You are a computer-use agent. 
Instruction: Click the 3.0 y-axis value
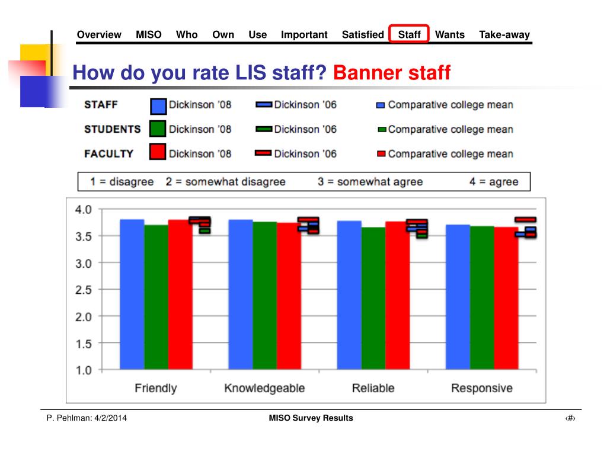tap(84, 264)
